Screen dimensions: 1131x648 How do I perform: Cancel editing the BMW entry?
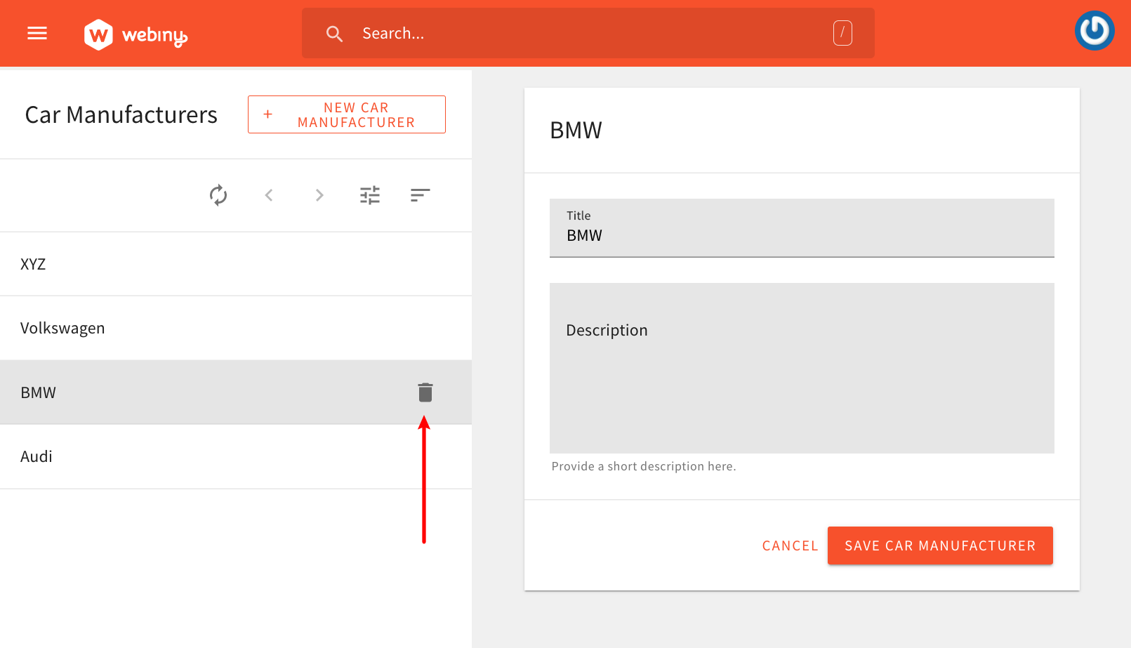point(789,545)
